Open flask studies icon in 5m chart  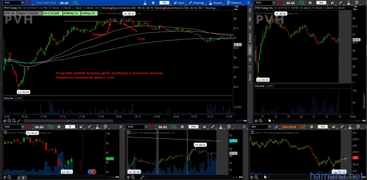click(349, 3)
